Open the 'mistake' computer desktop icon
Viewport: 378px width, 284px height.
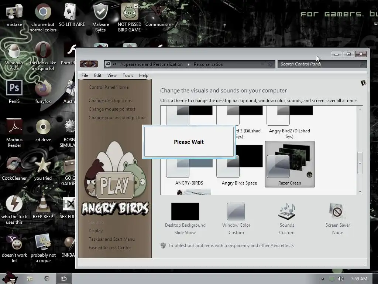(14, 11)
